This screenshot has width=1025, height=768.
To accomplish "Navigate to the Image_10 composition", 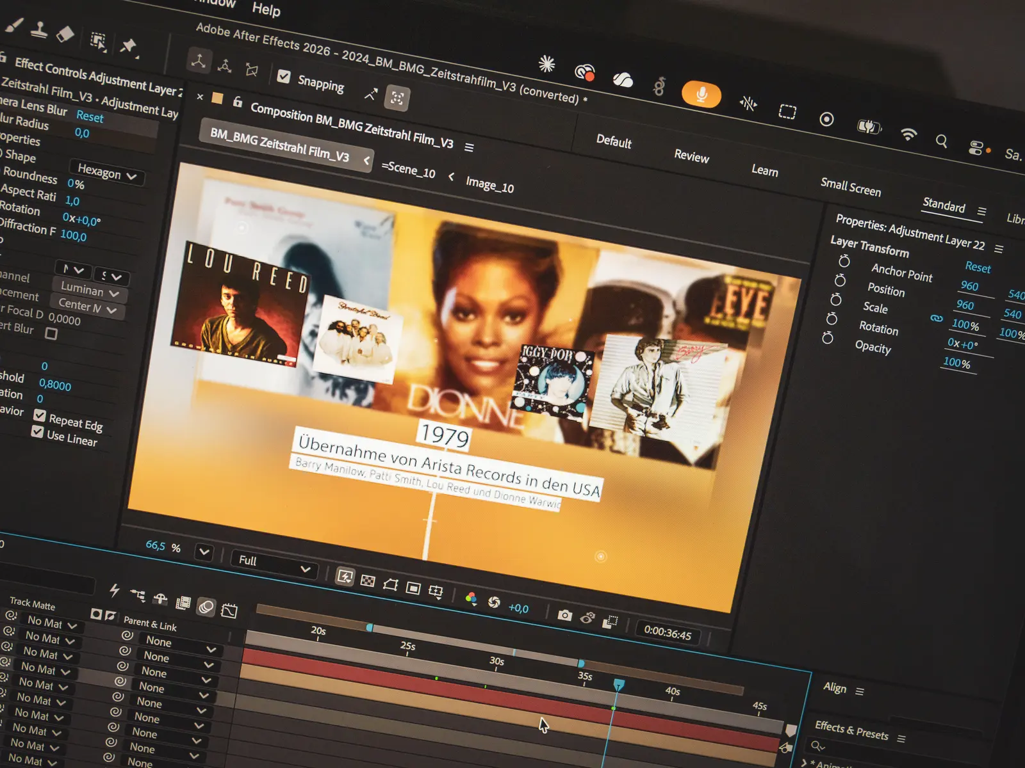I will click(x=489, y=186).
